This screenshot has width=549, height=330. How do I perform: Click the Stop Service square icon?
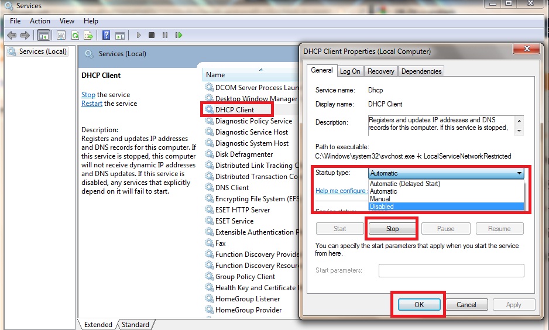(x=152, y=35)
